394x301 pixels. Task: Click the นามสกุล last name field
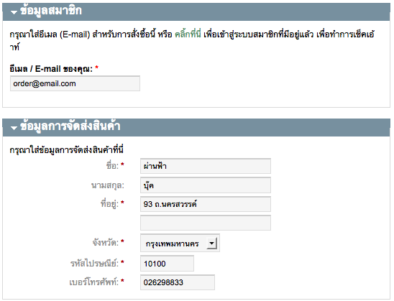click(x=206, y=185)
